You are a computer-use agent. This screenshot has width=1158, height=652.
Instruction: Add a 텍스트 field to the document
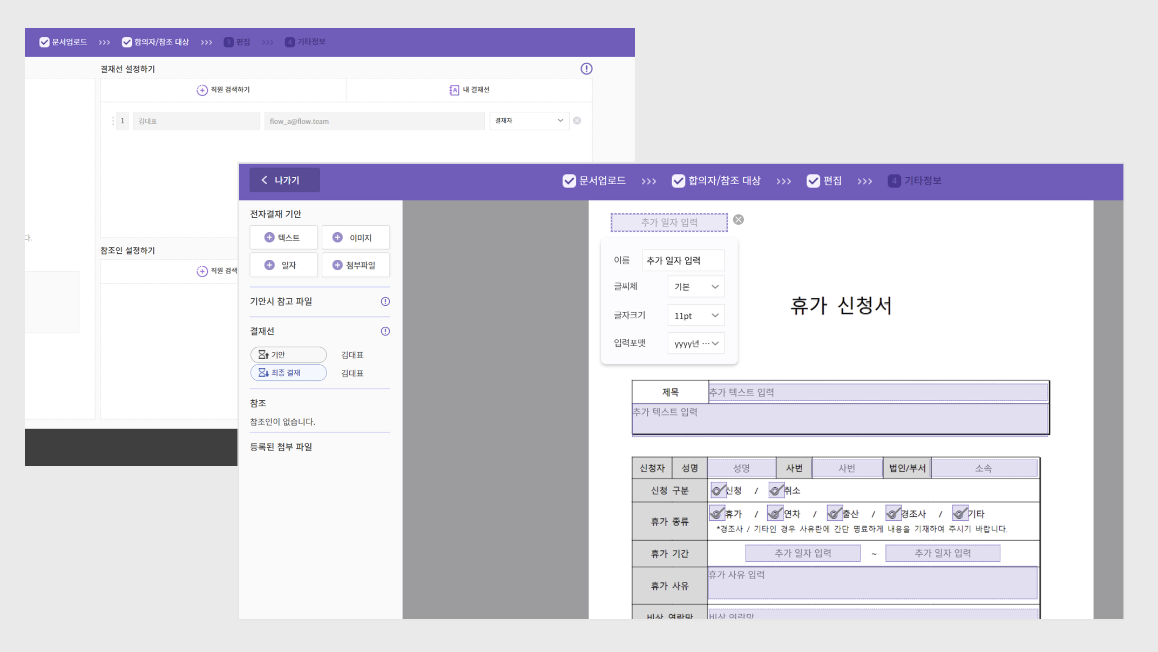click(x=283, y=238)
